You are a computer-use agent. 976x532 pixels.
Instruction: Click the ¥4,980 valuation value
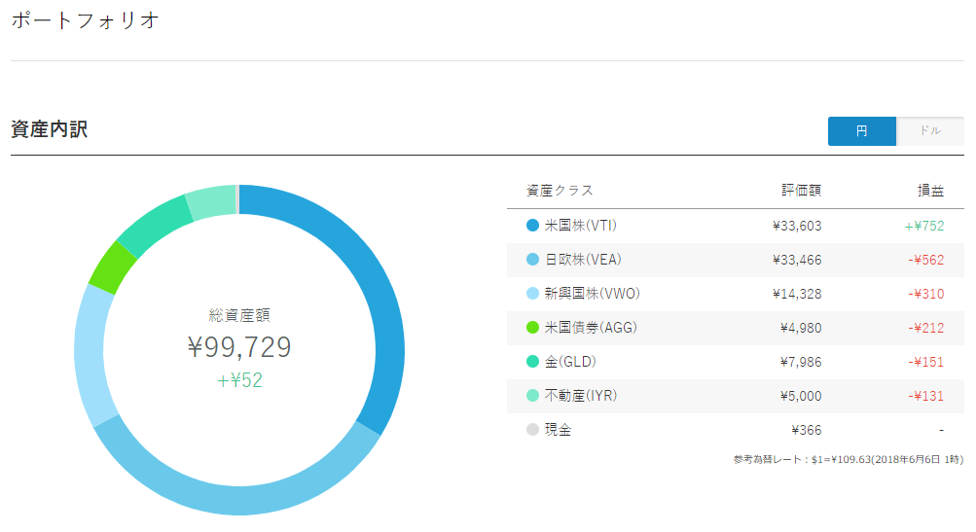point(801,328)
